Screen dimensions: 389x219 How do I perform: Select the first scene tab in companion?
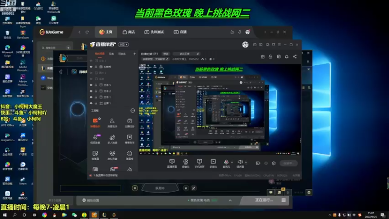[x=100, y=54]
